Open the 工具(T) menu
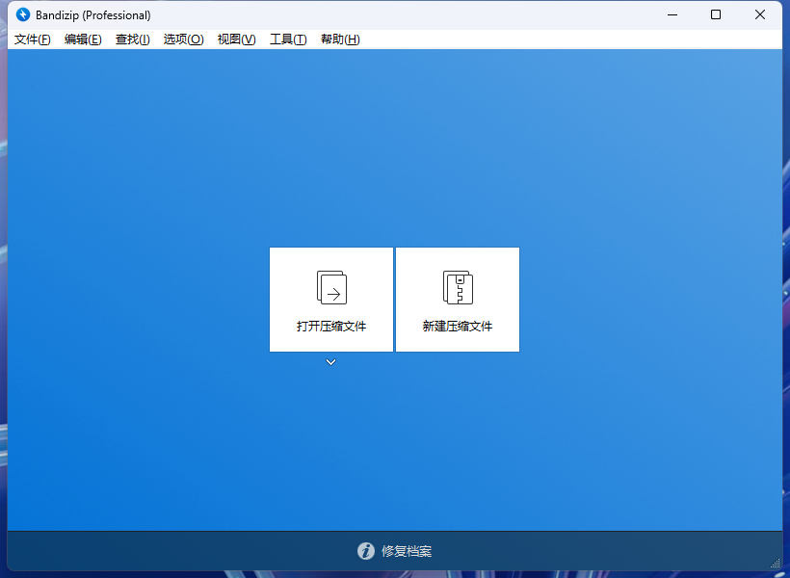The height and width of the screenshot is (578, 790). coord(288,39)
